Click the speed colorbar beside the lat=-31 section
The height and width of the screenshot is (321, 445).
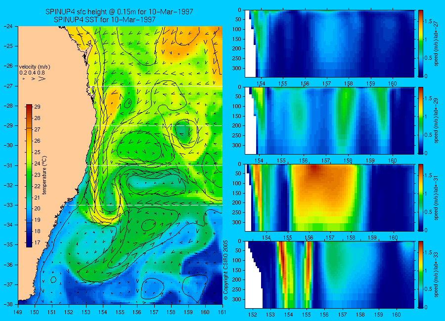click(420, 198)
